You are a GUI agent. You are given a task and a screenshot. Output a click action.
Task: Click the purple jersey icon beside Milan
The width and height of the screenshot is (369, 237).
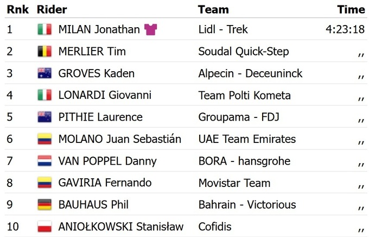pos(151,30)
